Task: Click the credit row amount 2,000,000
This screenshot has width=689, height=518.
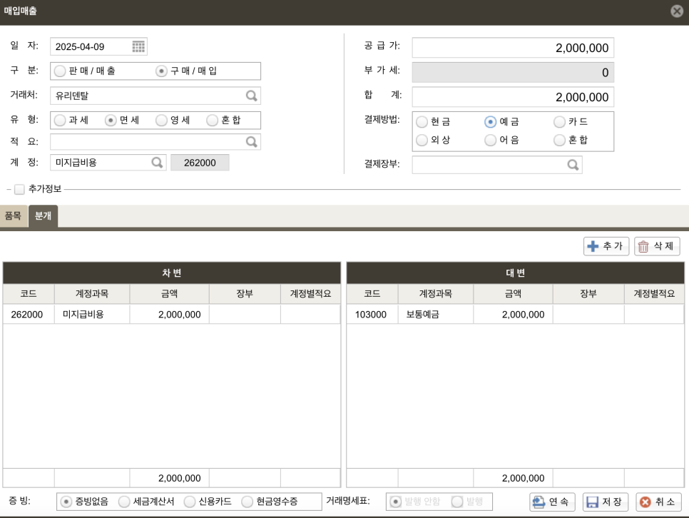Action: pos(513,315)
